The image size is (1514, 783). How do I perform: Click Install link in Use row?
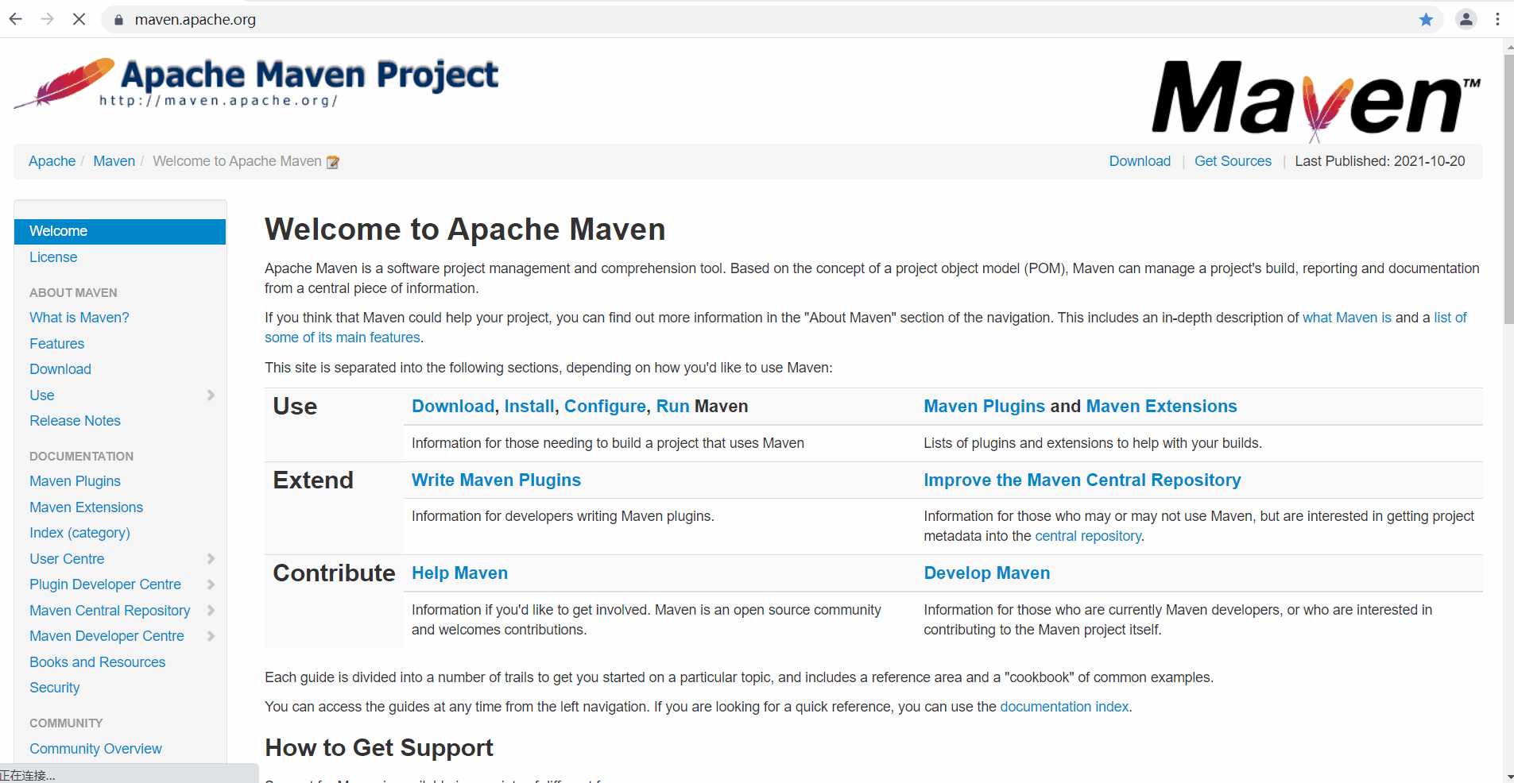pyautogui.click(x=529, y=407)
